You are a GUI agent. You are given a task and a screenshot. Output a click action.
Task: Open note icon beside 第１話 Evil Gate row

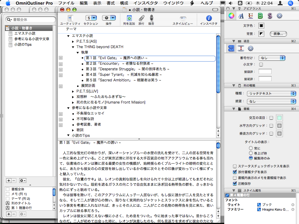tap(61, 58)
